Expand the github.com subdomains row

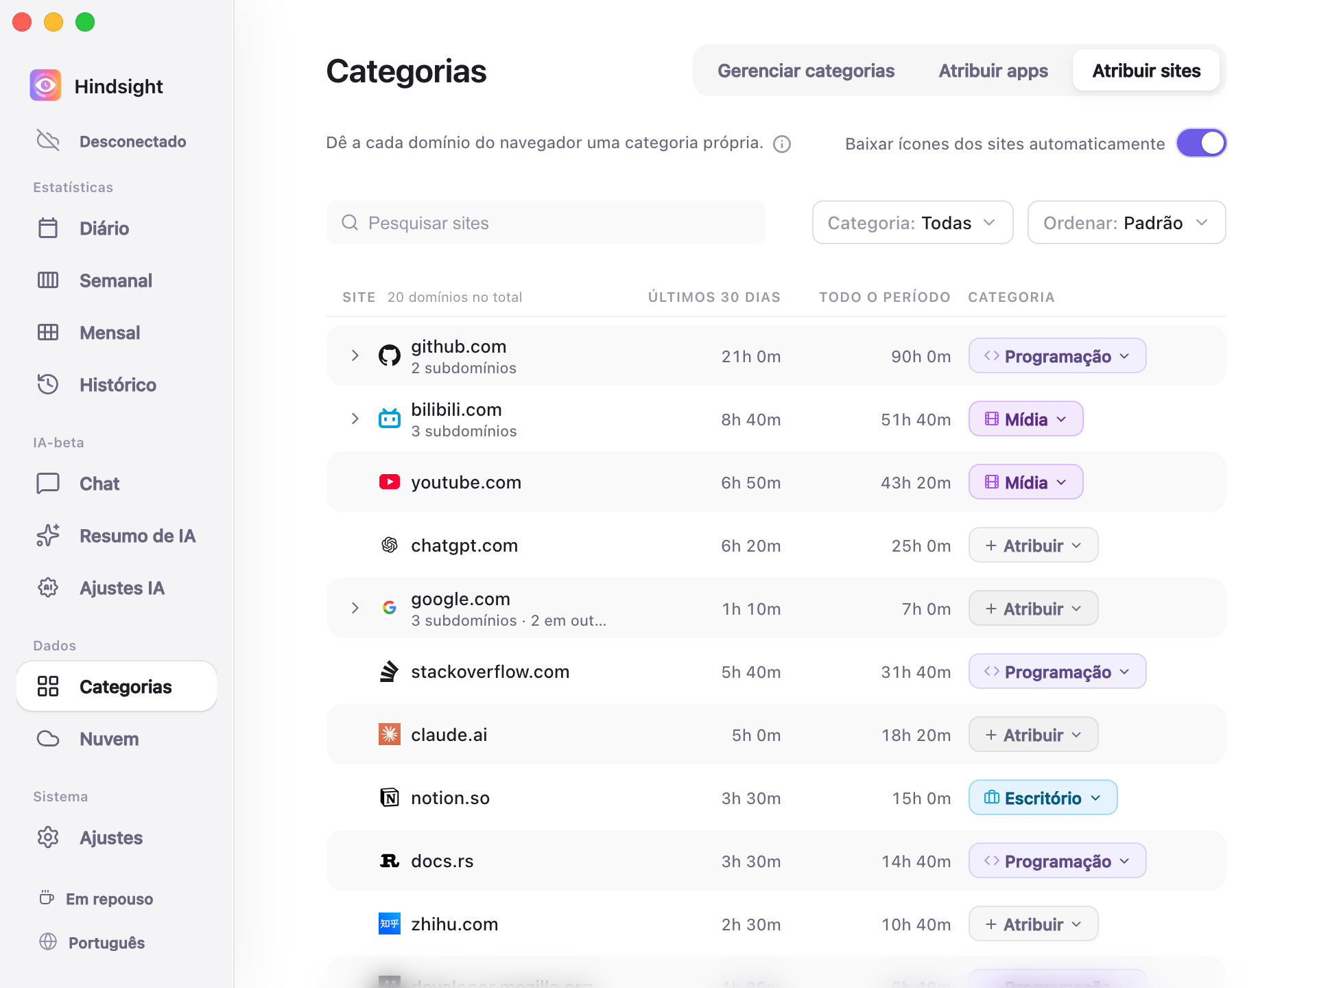click(355, 355)
